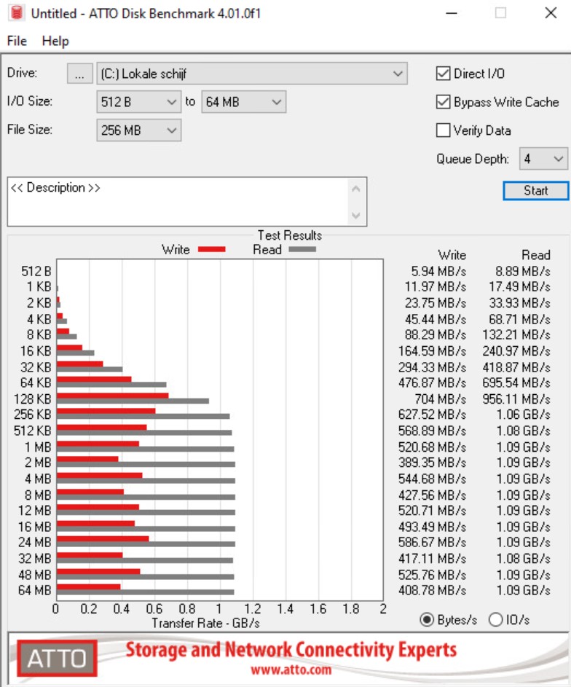Click the 164.59 MB/s write value
571x687 pixels.
[x=432, y=351]
